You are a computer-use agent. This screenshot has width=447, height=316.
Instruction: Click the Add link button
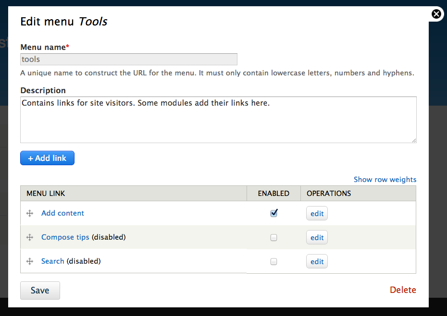click(47, 158)
